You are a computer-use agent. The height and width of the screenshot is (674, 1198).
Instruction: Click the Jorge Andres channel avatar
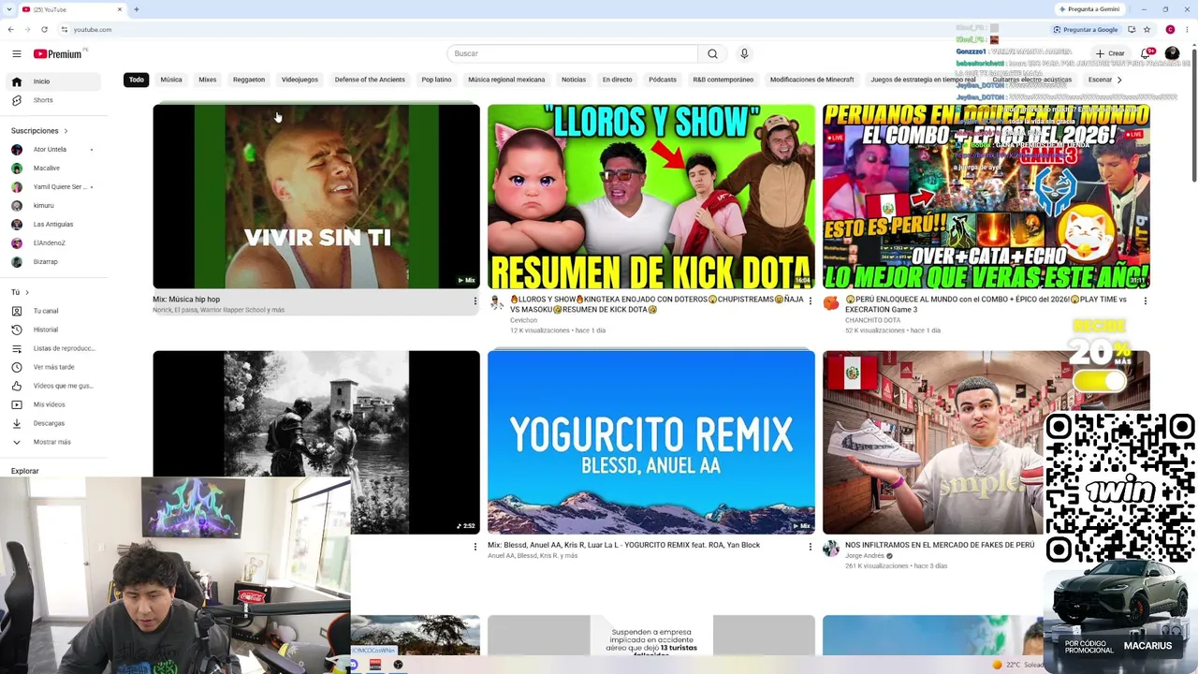(x=831, y=549)
